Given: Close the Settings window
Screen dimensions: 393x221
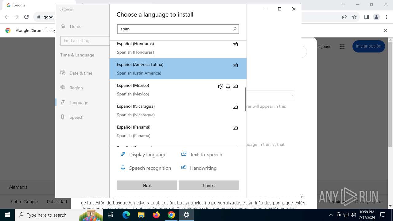Looking at the screenshot, I should (294, 9).
